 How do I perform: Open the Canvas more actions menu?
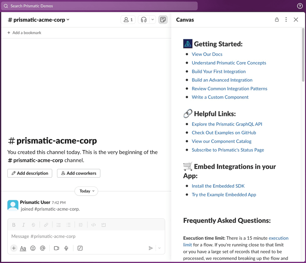point(286,20)
